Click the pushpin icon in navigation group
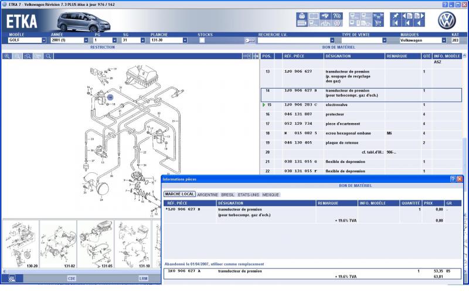The height and width of the screenshot is (293, 469). coord(396,16)
